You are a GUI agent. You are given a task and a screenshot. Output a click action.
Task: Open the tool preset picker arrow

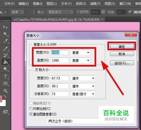click(x=5, y=12)
